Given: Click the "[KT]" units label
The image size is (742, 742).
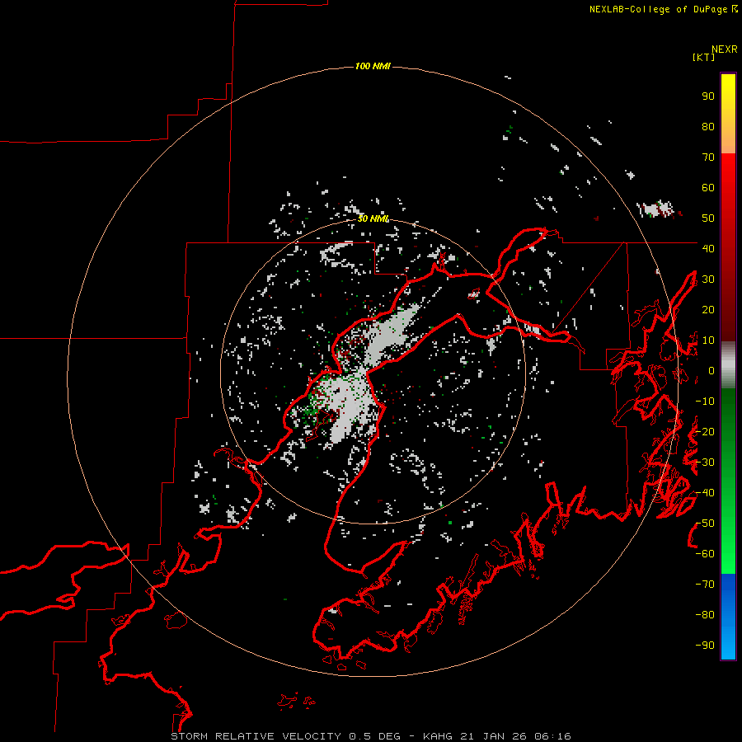Looking at the screenshot, I should point(703,57).
